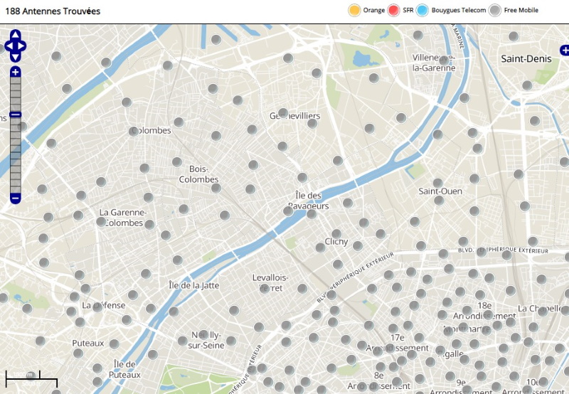Zoom in using the plus button
This screenshot has width=569, height=394.
16,72
